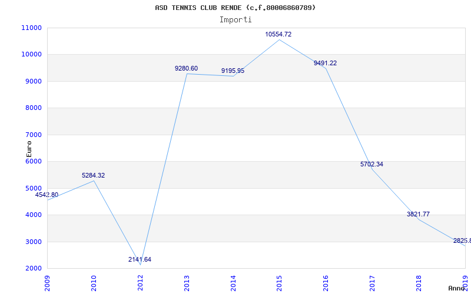Select the 4542.80 data label

tap(47, 195)
